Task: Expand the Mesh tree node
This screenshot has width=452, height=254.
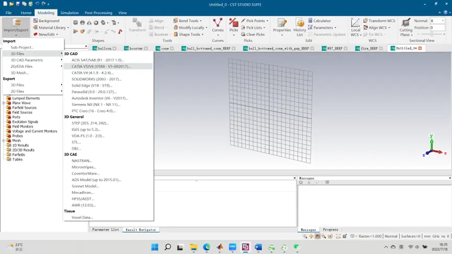Action: (x=4, y=141)
